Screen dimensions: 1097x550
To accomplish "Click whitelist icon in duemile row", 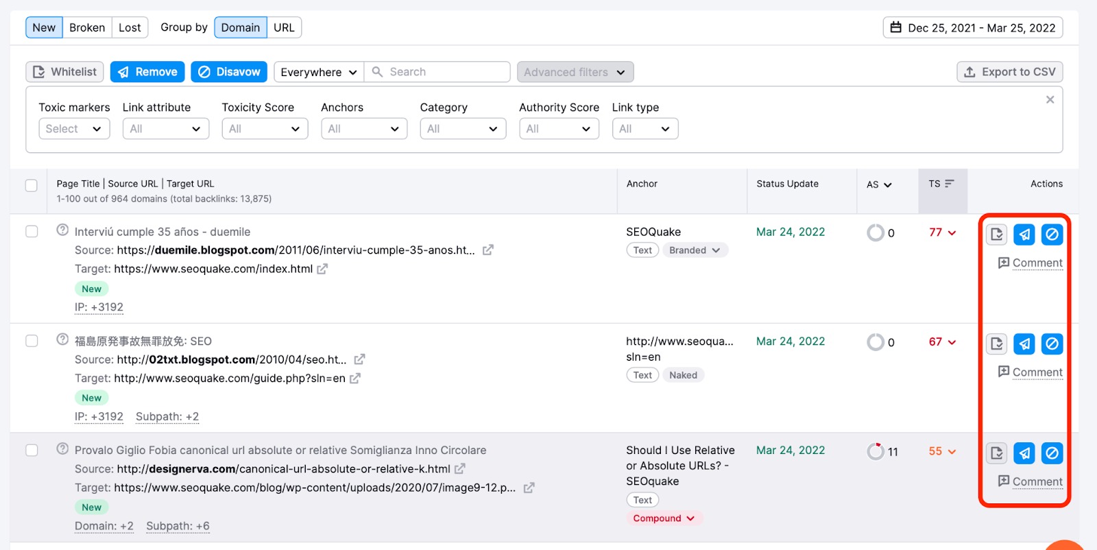I will (997, 235).
